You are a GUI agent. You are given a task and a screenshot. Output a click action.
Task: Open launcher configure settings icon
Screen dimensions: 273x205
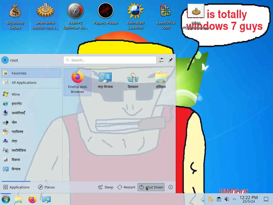[x=161, y=60]
